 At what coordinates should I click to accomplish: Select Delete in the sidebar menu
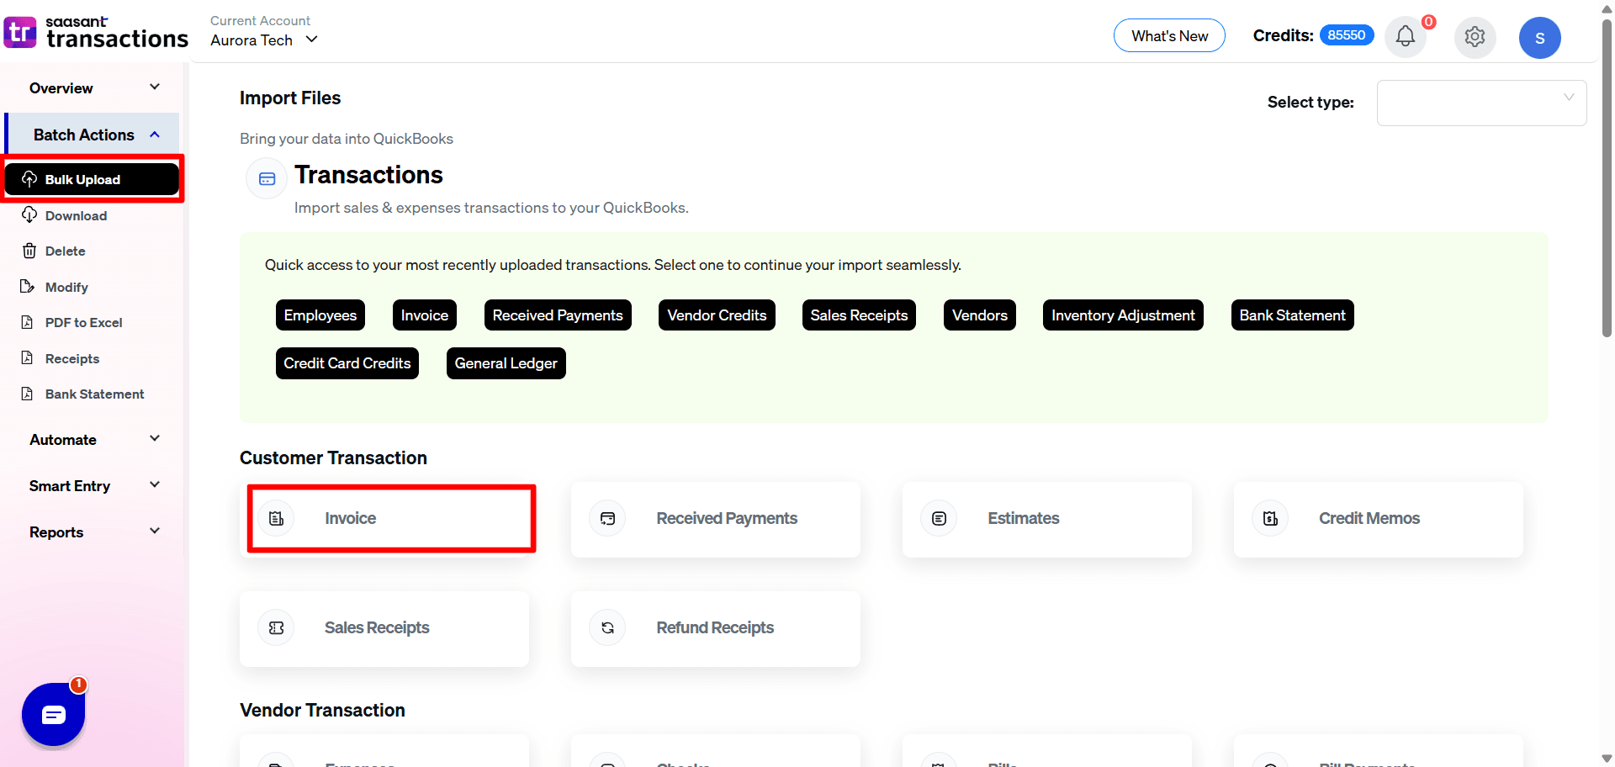coord(65,251)
